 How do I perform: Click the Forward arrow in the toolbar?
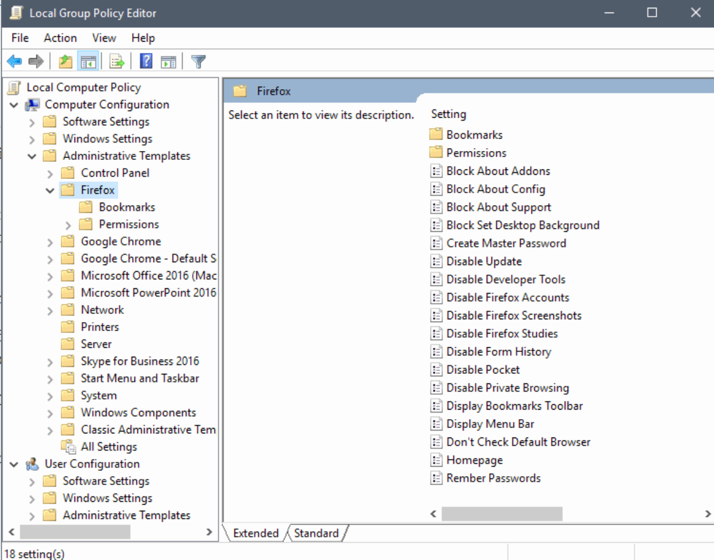tap(36, 61)
